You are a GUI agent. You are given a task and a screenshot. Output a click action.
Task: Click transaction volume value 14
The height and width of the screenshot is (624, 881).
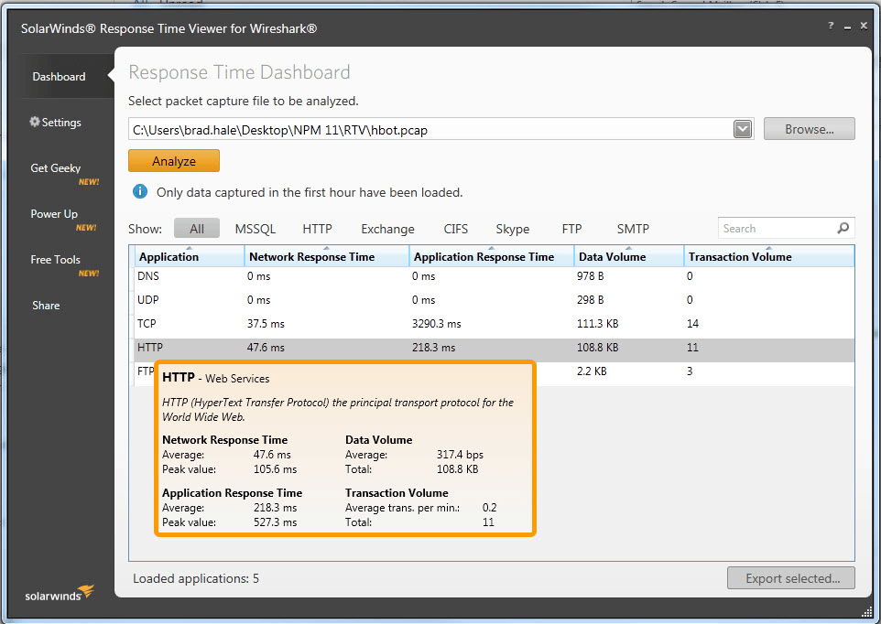point(692,324)
